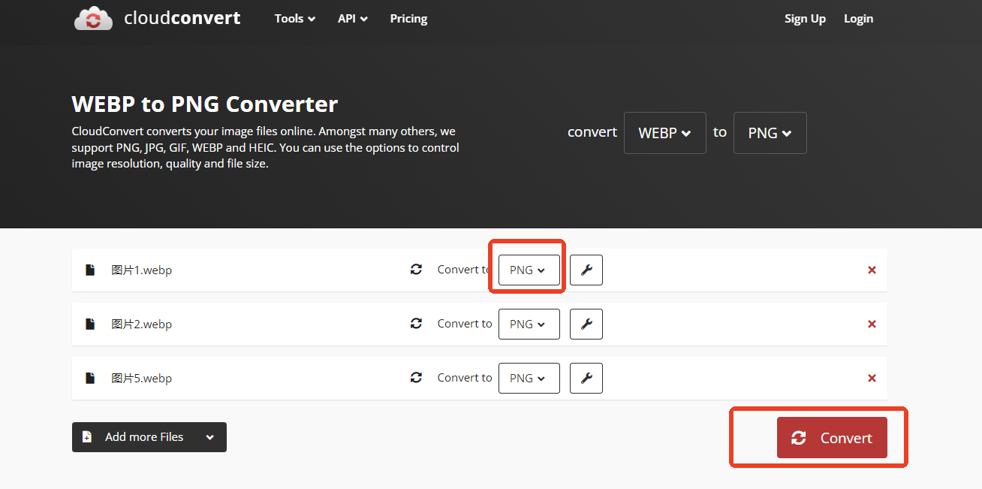Image resolution: width=982 pixels, height=489 pixels.
Task: Open PNG format dropdown for 图片1.webp
Action: [529, 270]
